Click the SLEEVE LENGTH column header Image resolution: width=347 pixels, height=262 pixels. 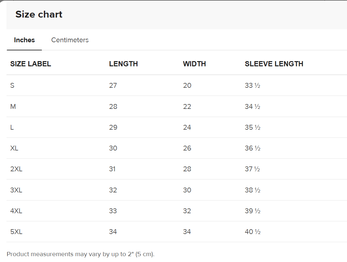pos(274,64)
